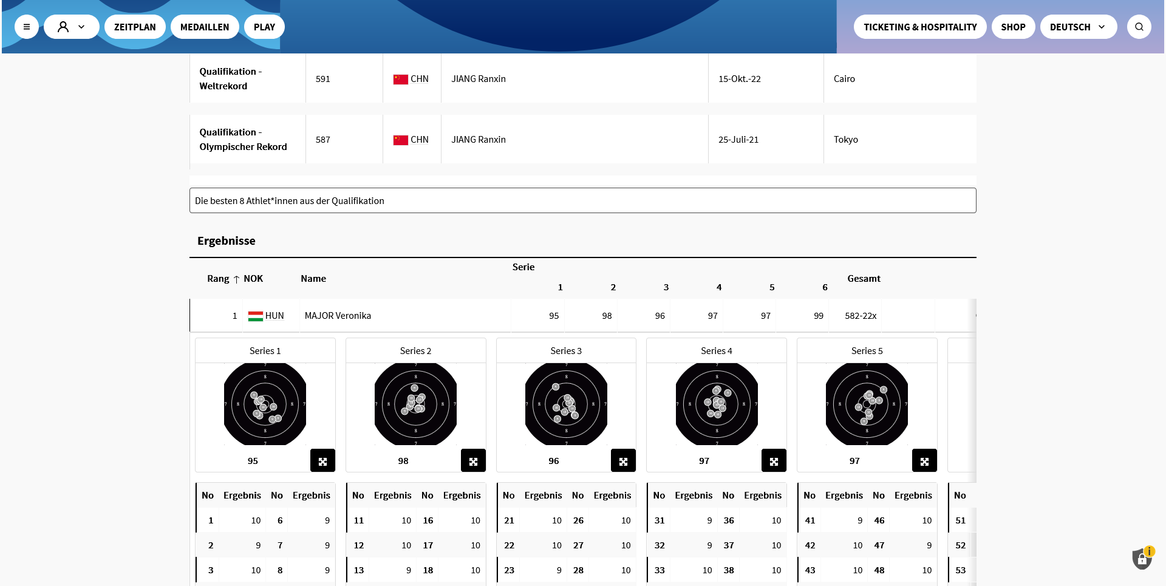Image resolution: width=1166 pixels, height=586 pixels.
Task: Go to the Zeitplan page
Action: coord(135,27)
